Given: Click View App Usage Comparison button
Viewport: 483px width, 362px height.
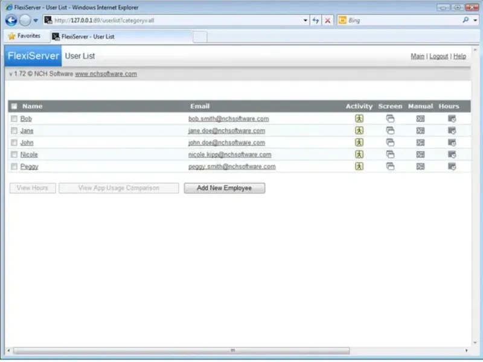Looking at the screenshot, I should pyautogui.click(x=118, y=188).
